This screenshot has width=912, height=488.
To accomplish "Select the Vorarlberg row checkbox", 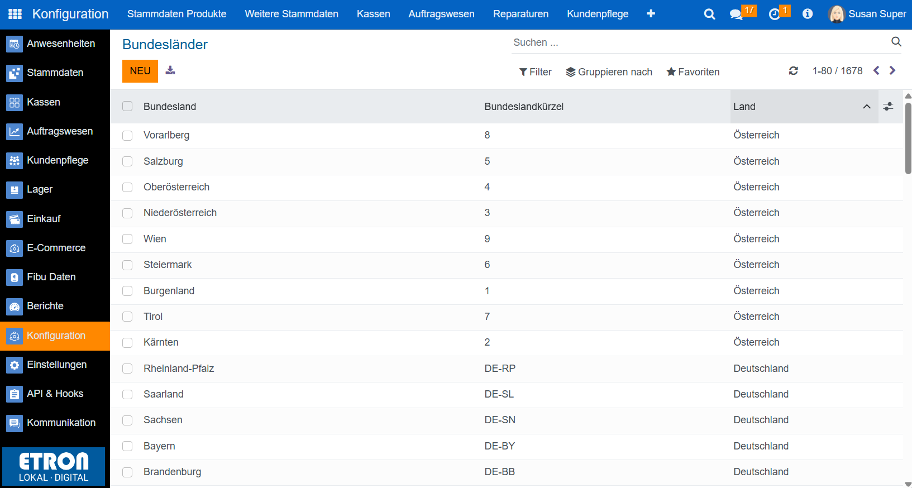I will pyautogui.click(x=127, y=136).
